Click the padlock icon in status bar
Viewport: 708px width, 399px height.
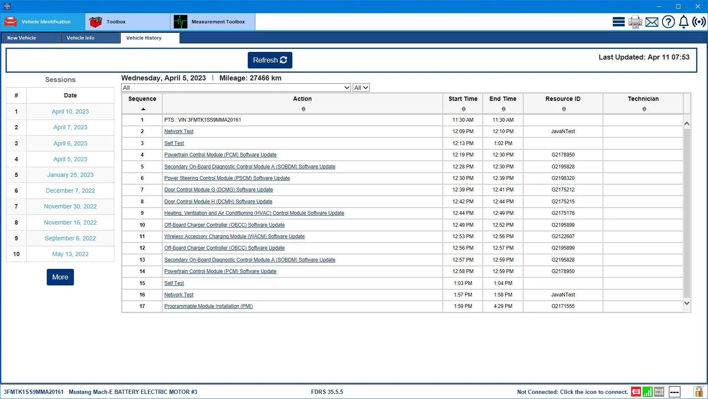(698, 392)
